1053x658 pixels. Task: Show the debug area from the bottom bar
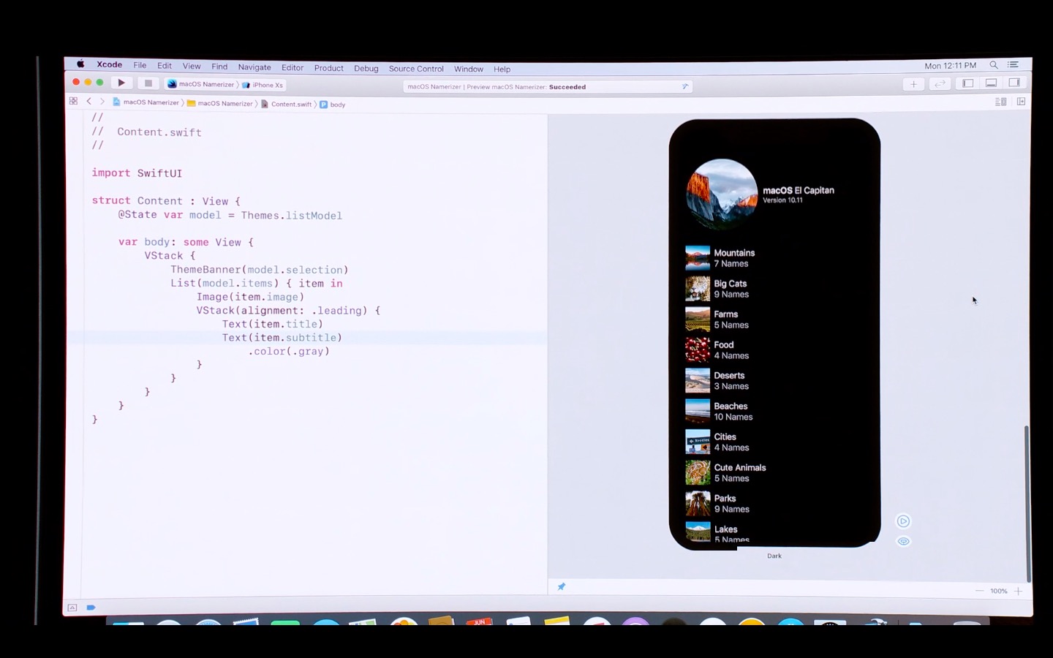[72, 608]
